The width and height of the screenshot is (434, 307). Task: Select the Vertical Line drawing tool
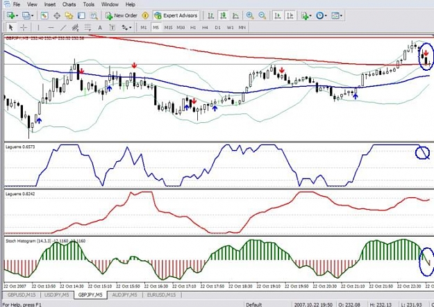coord(38,27)
